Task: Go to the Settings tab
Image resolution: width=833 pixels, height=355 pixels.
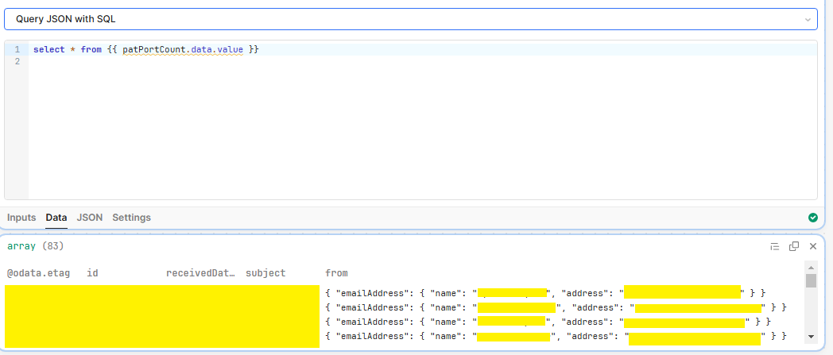Action: point(131,218)
